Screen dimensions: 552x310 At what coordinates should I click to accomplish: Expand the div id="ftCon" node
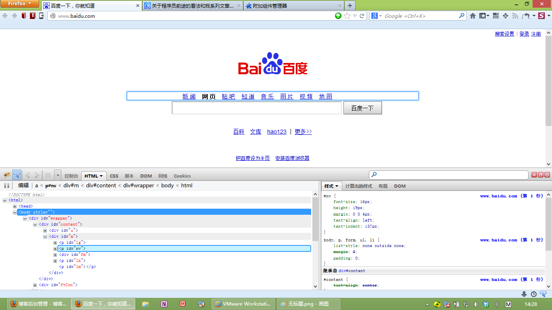[x=35, y=285]
